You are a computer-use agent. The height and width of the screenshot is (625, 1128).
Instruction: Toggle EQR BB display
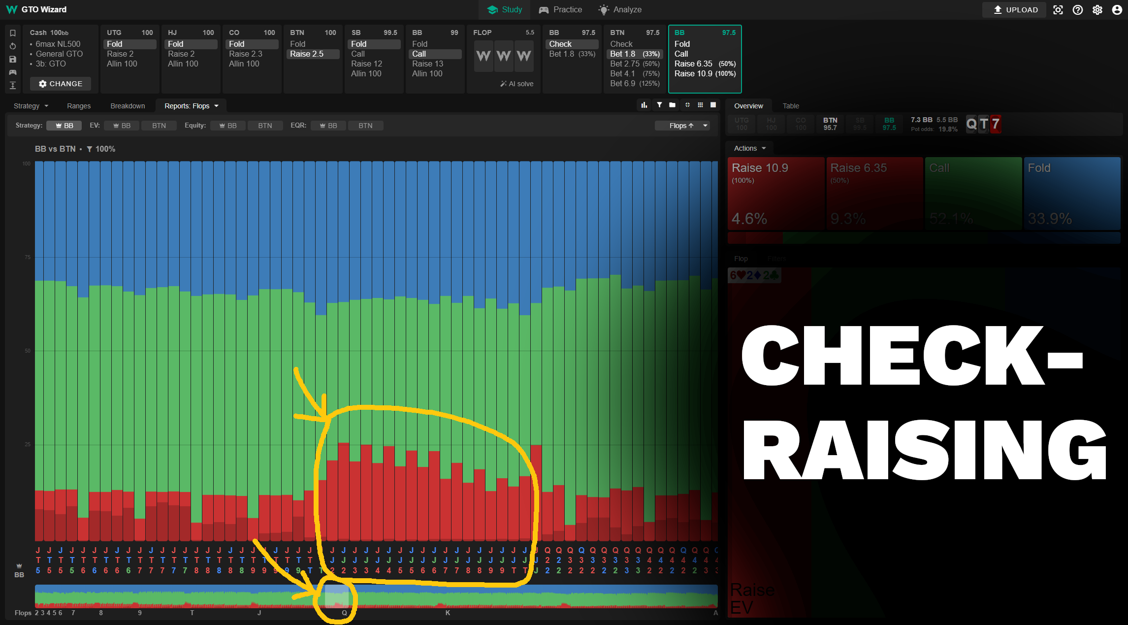(x=328, y=126)
